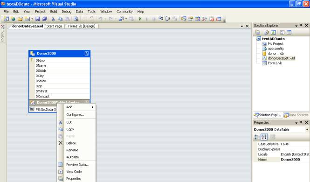Viewport: 310px width, 182px height.
Task: Open the Toolbox side tab
Action: 3,33
